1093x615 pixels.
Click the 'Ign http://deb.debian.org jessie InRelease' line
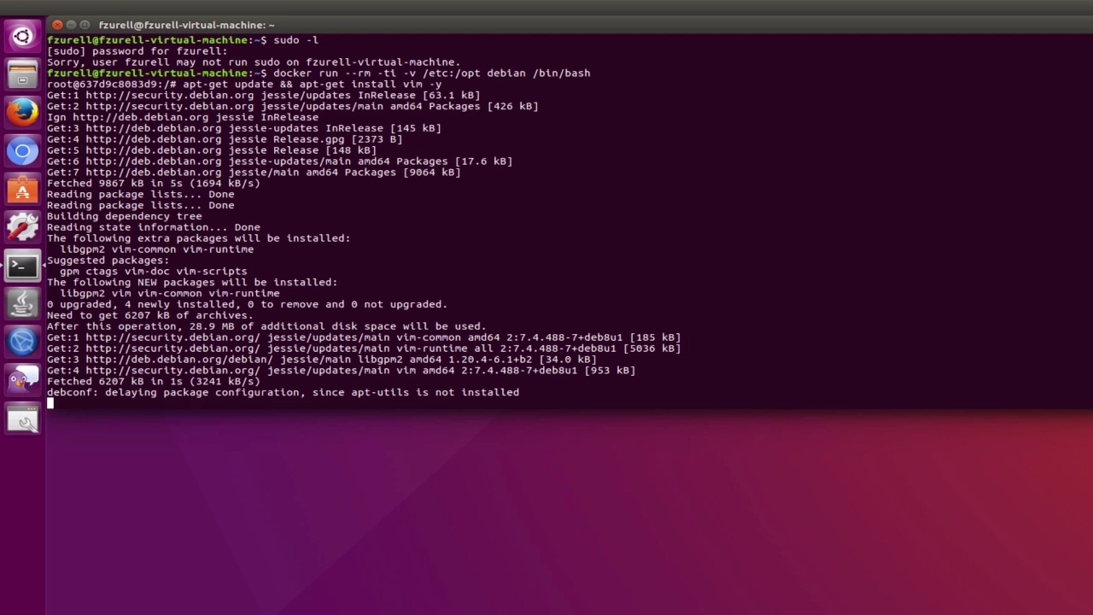pos(183,117)
